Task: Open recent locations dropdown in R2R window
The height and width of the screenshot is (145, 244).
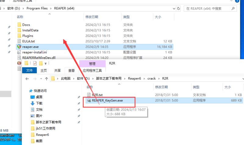Action: (x=41, y=79)
